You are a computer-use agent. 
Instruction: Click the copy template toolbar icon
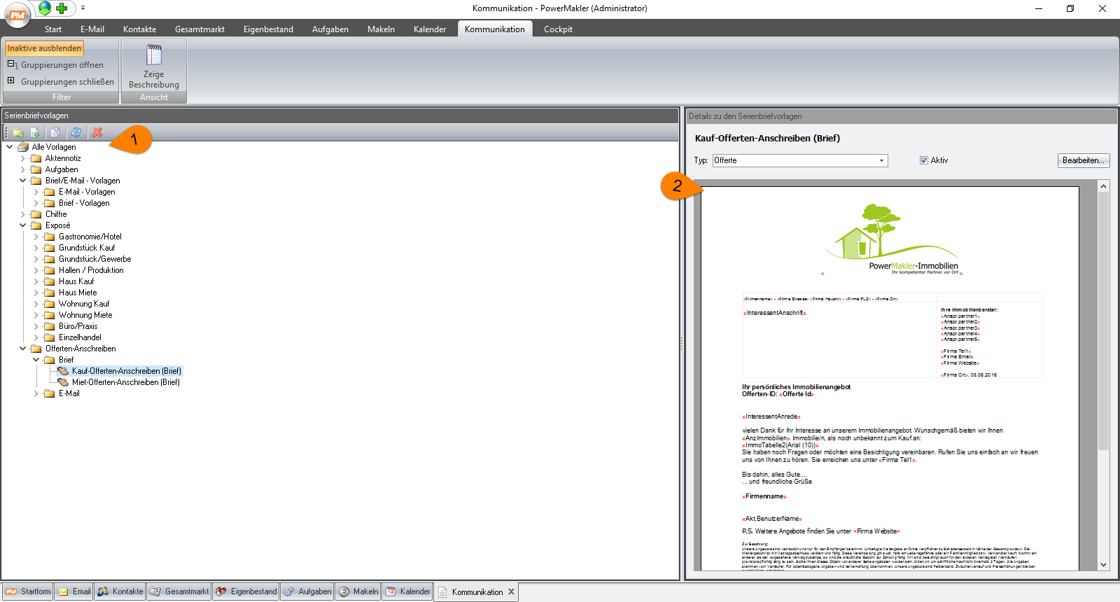pyautogui.click(x=55, y=132)
